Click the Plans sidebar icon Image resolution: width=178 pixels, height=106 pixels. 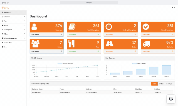(x=3, y=21)
